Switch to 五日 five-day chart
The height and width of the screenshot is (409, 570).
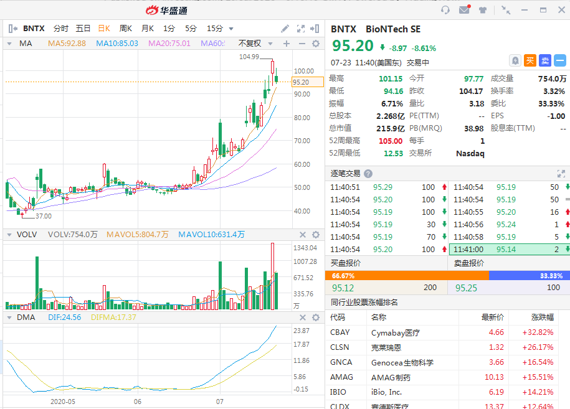[83, 29]
